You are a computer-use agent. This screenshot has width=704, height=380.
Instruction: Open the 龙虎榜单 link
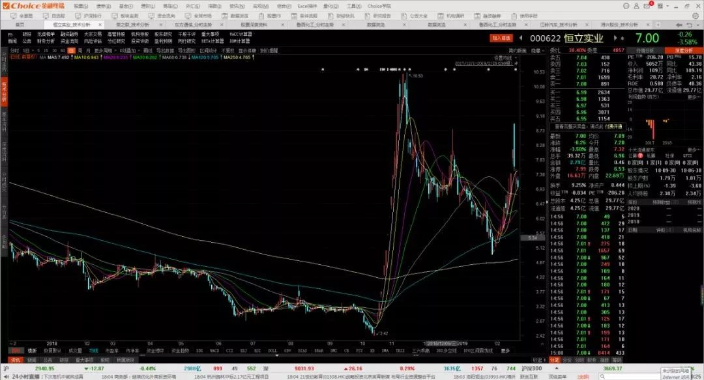tap(46, 34)
